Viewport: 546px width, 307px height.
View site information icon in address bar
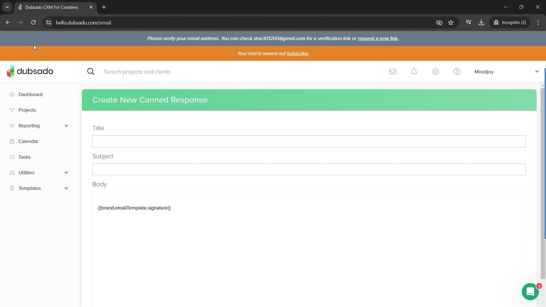click(x=49, y=22)
